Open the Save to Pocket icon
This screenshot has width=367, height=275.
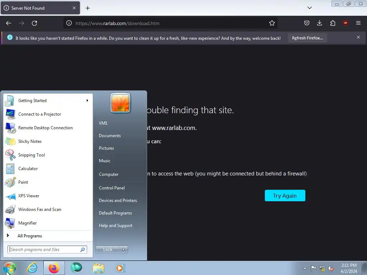307,23
